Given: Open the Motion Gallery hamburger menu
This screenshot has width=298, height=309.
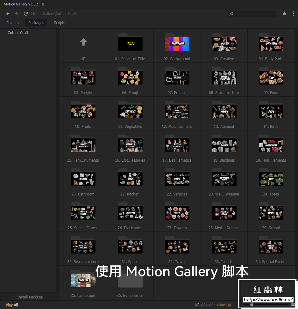Looking at the screenshot, I should (x=43, y=4).
